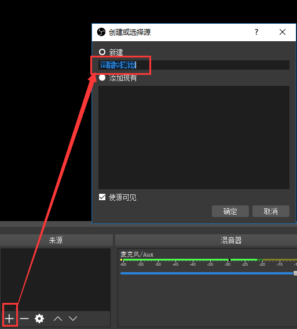
Task: Click the 麦克风/Aux label
Action: (137, 254)
